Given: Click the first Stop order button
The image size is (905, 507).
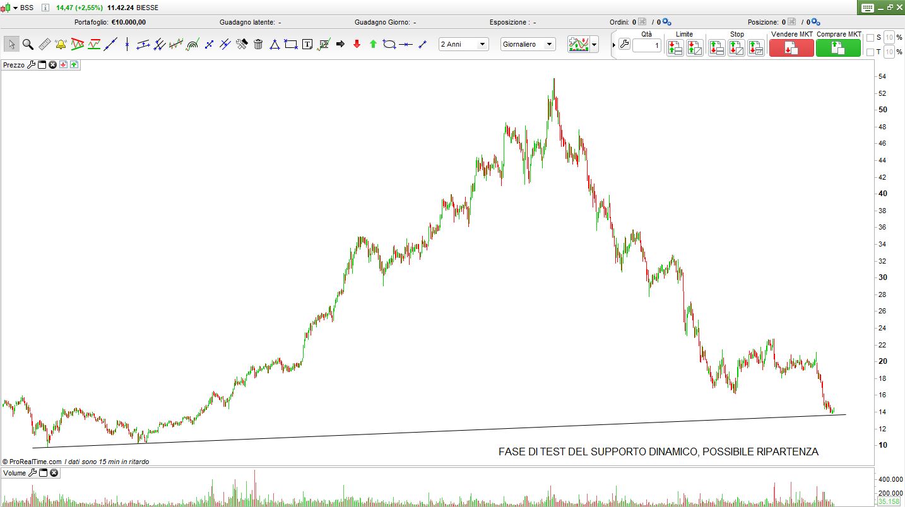Looking at the screenshot, I should 717,47.
